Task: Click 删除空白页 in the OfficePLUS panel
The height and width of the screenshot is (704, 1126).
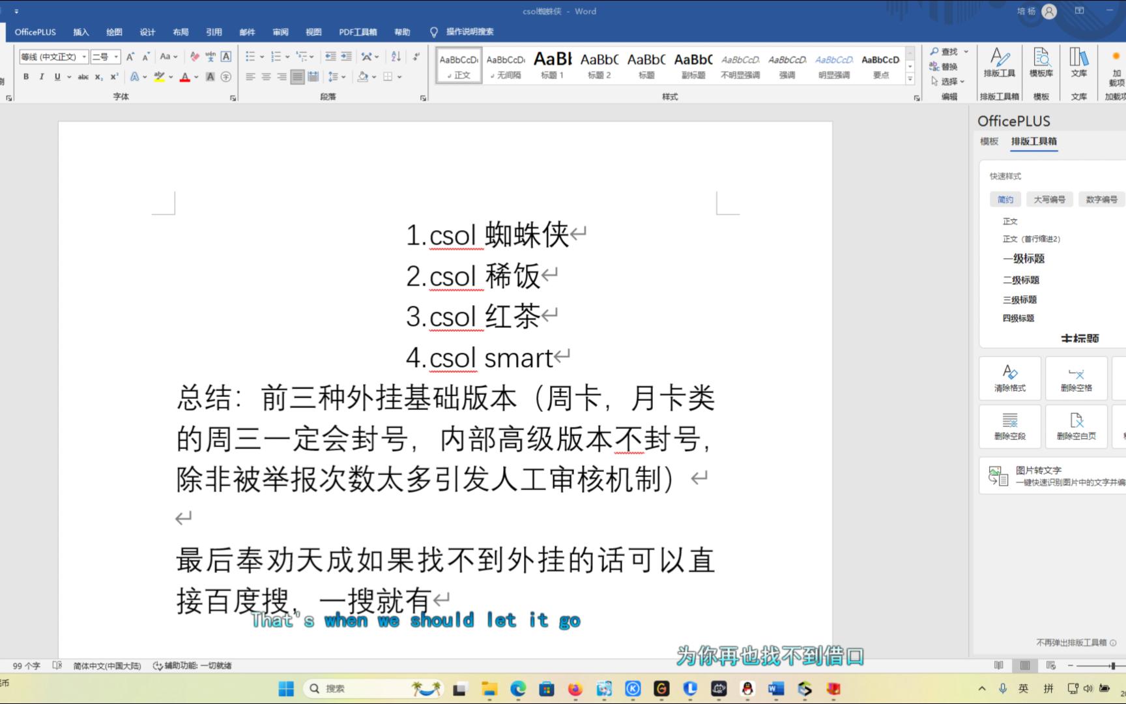Action: coord(1076,426)
